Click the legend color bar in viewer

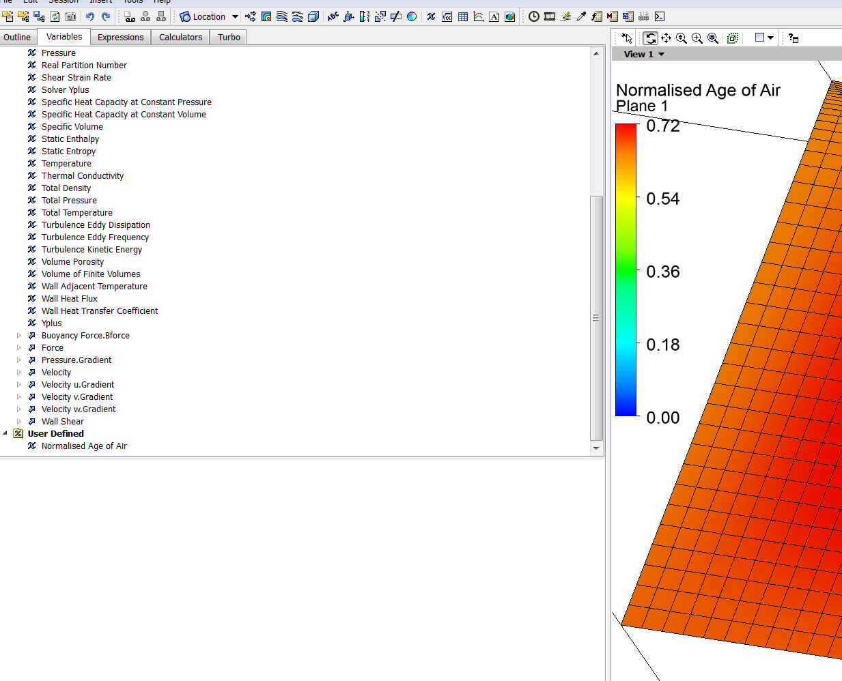tap(626, 270)
